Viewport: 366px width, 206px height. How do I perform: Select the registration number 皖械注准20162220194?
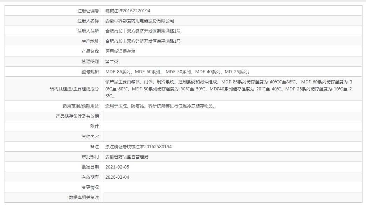128,11
